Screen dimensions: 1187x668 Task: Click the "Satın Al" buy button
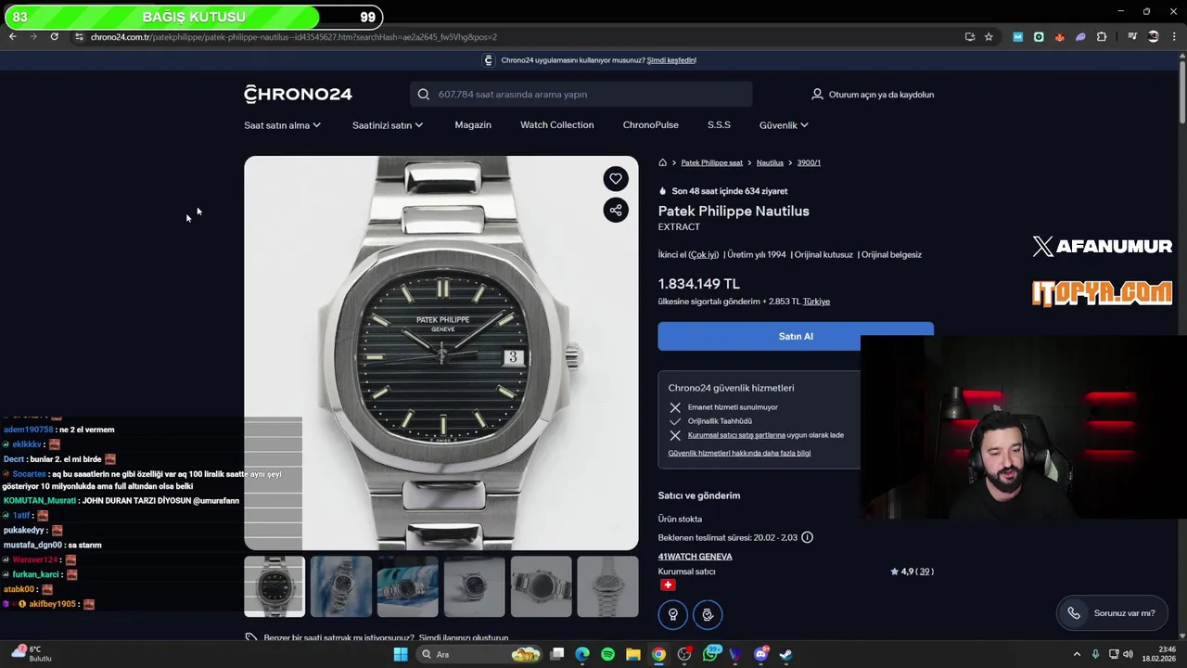coord(796,336)
